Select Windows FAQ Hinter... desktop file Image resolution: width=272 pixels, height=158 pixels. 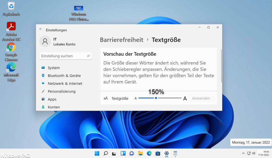79,13
